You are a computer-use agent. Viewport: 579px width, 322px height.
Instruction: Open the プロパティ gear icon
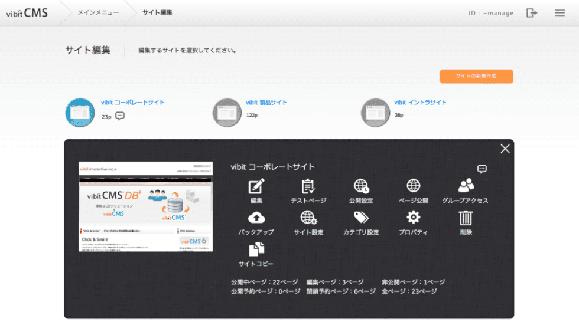coord(413,218)
